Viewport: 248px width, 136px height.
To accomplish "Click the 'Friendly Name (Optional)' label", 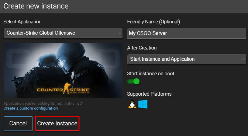I will (x=153, y=22).
